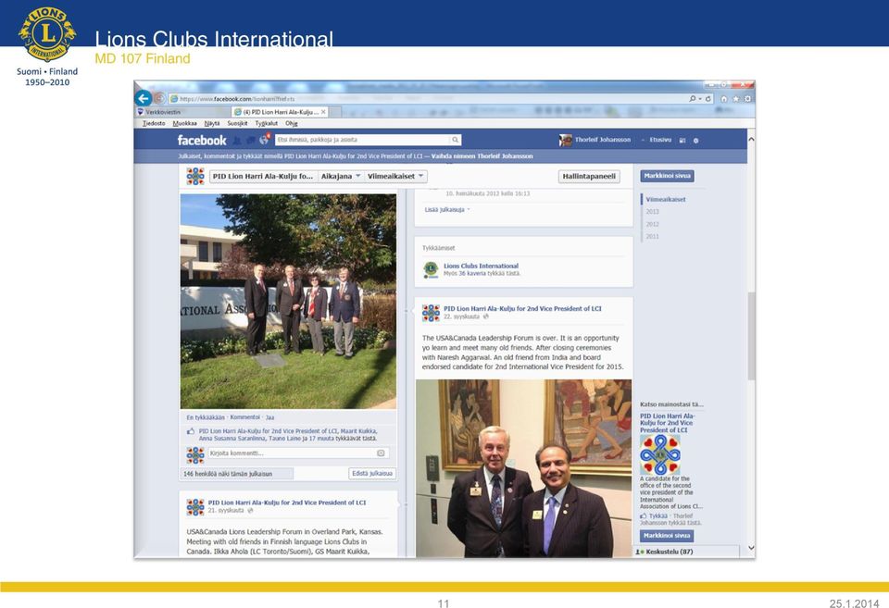This screenshot has height=608, width=889.
Task: Close the PID Lion Harri Ala-Kulju browser tab
Action: click(324, 112)
